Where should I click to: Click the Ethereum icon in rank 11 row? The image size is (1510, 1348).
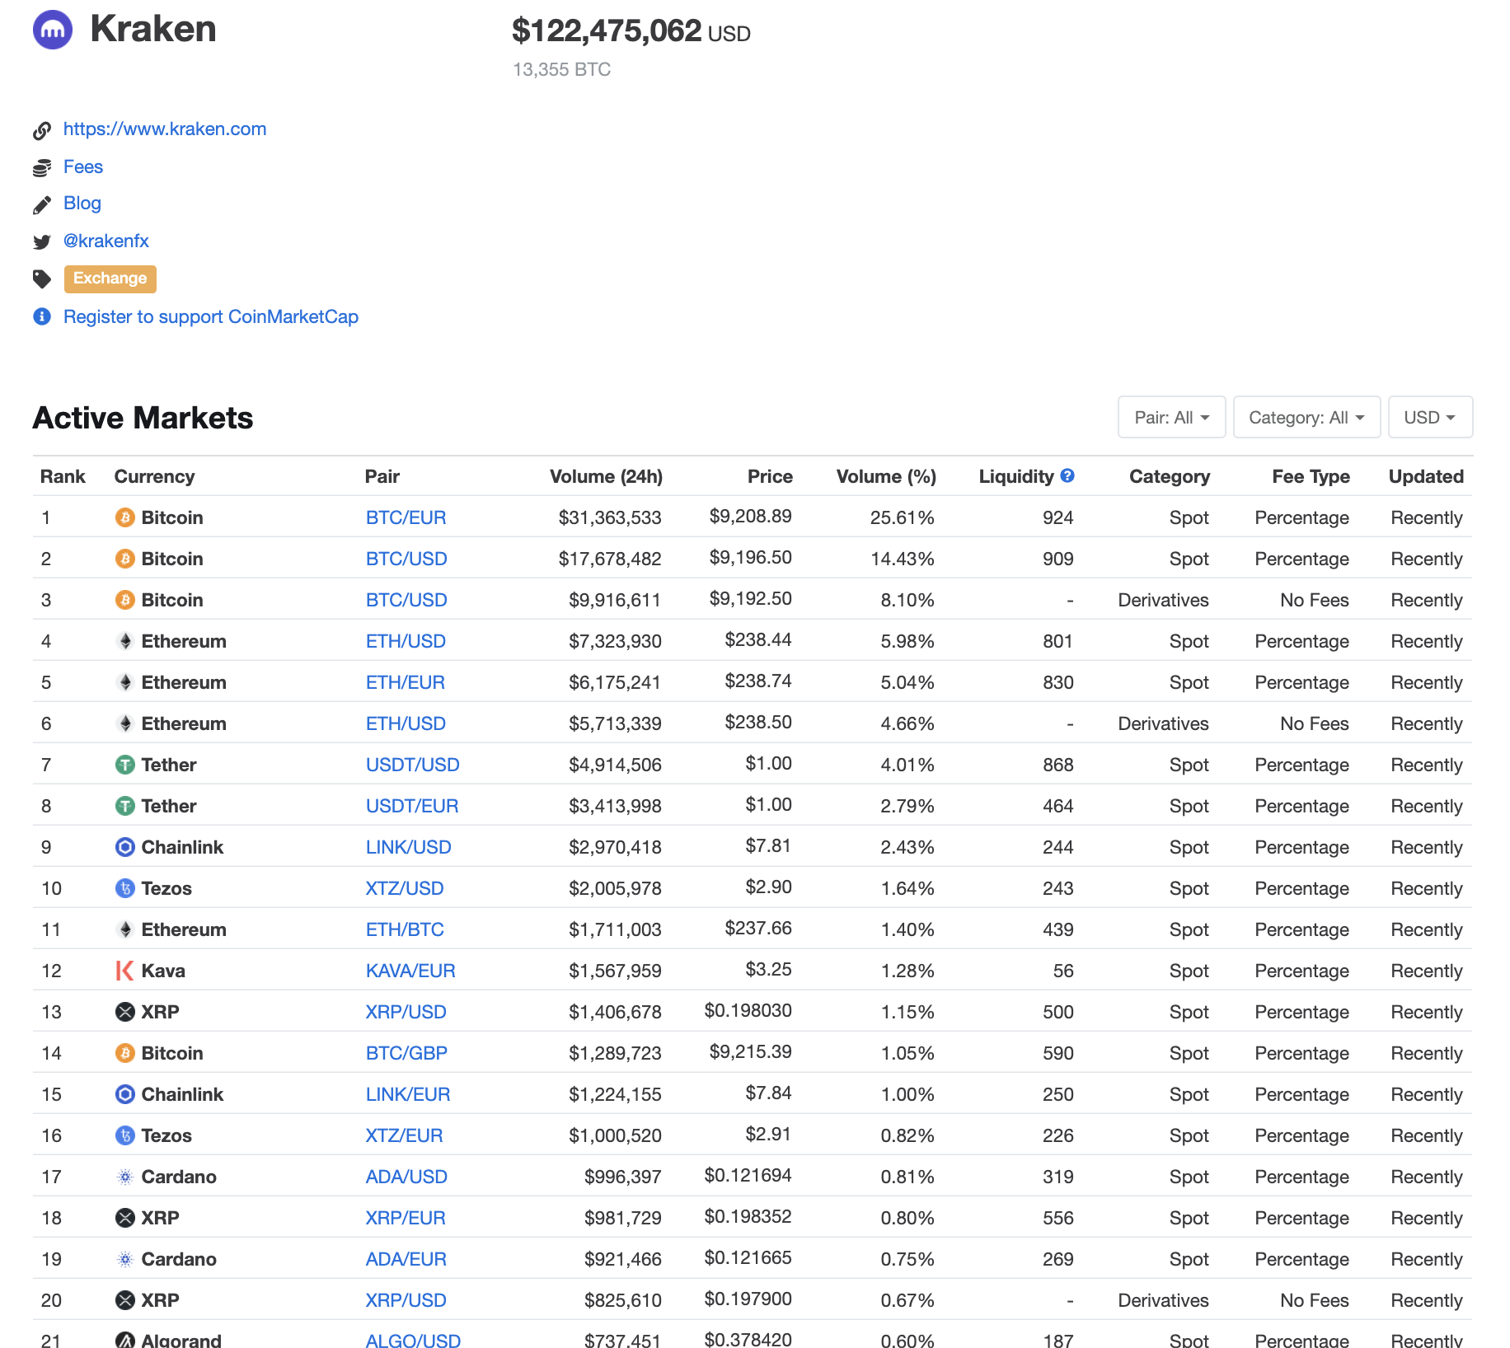pyautogui.click(x=125, y=929)
